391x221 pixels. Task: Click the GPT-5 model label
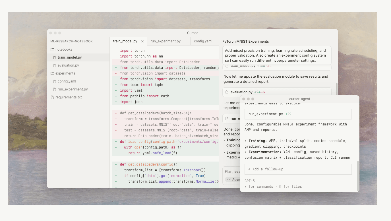pos(250,181)
